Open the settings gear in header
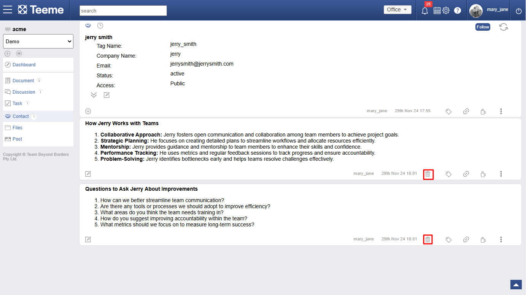Image resolution: width=526 pixels, height=295 pixels. [446, 11]
